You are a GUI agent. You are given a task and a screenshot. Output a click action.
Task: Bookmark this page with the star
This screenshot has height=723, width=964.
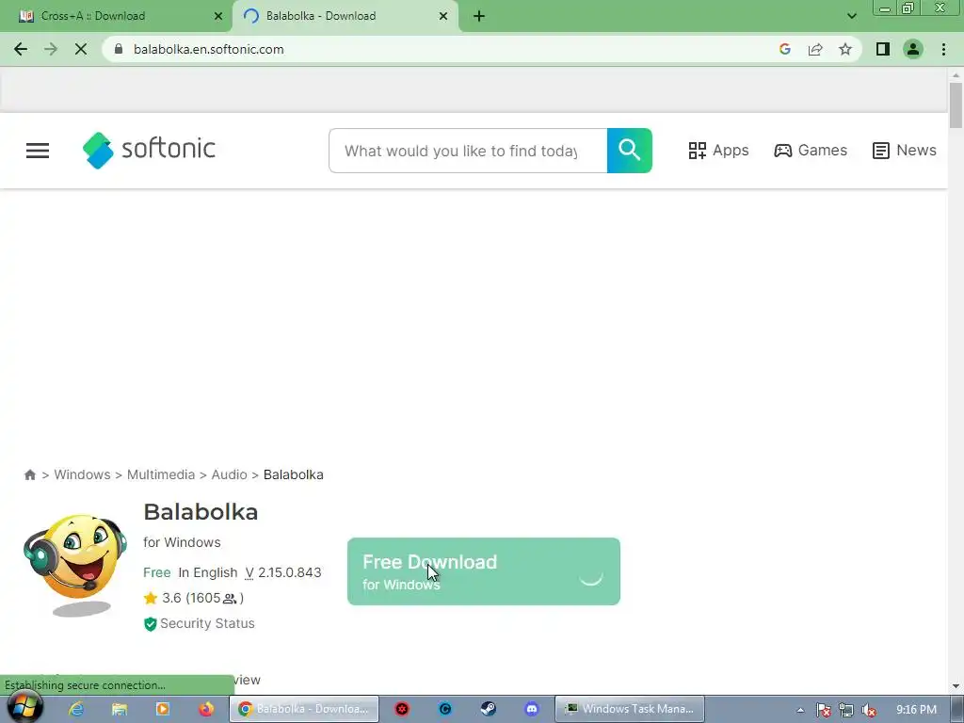(x=845, y=49)
